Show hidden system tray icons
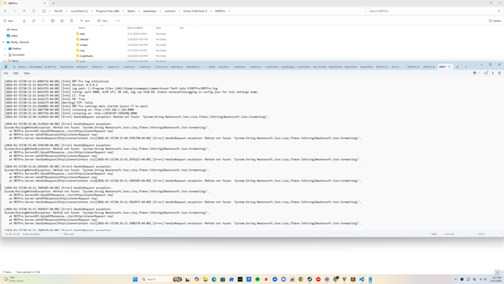Viewport: 504px width, 284px height. tap(456, 279)
